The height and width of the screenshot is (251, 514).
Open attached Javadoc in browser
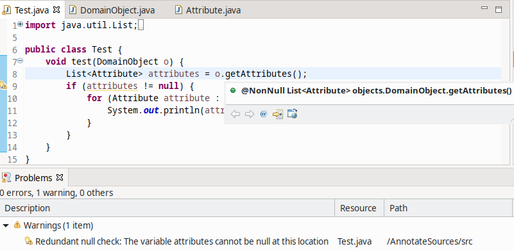point(292,113)
